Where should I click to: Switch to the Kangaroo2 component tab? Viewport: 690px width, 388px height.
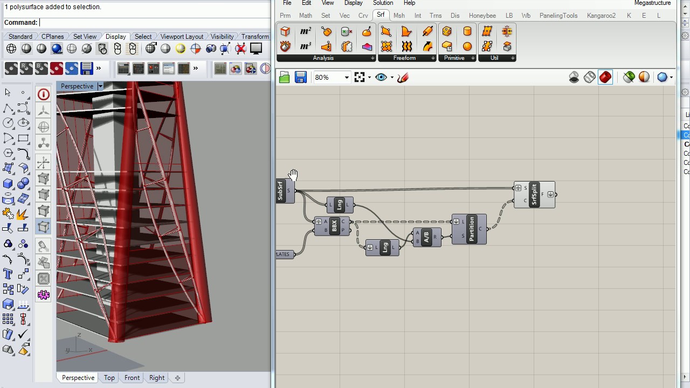click(x=601, y=16)
